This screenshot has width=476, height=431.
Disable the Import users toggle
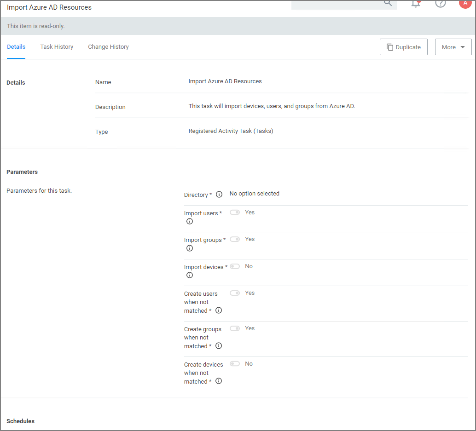tap(235, 212)
